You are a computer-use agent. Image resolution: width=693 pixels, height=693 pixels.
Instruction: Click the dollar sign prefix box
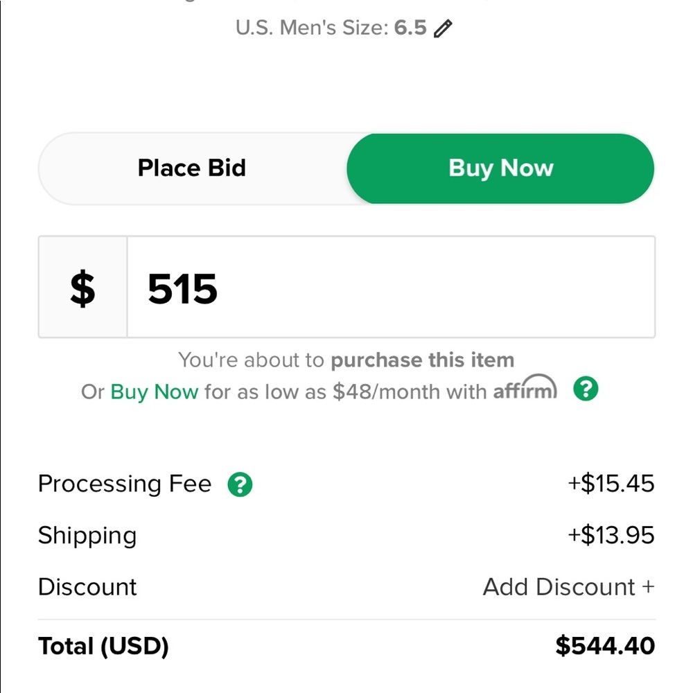tap(82, 288)
